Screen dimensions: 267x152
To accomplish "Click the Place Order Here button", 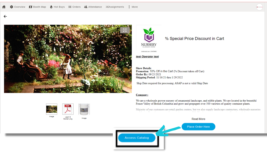I will click(198, 127).
